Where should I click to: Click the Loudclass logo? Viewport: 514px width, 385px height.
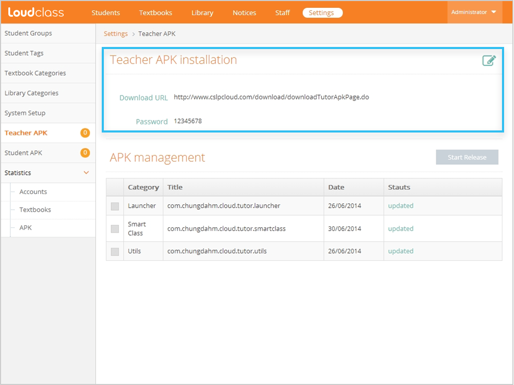pos(35,13)
